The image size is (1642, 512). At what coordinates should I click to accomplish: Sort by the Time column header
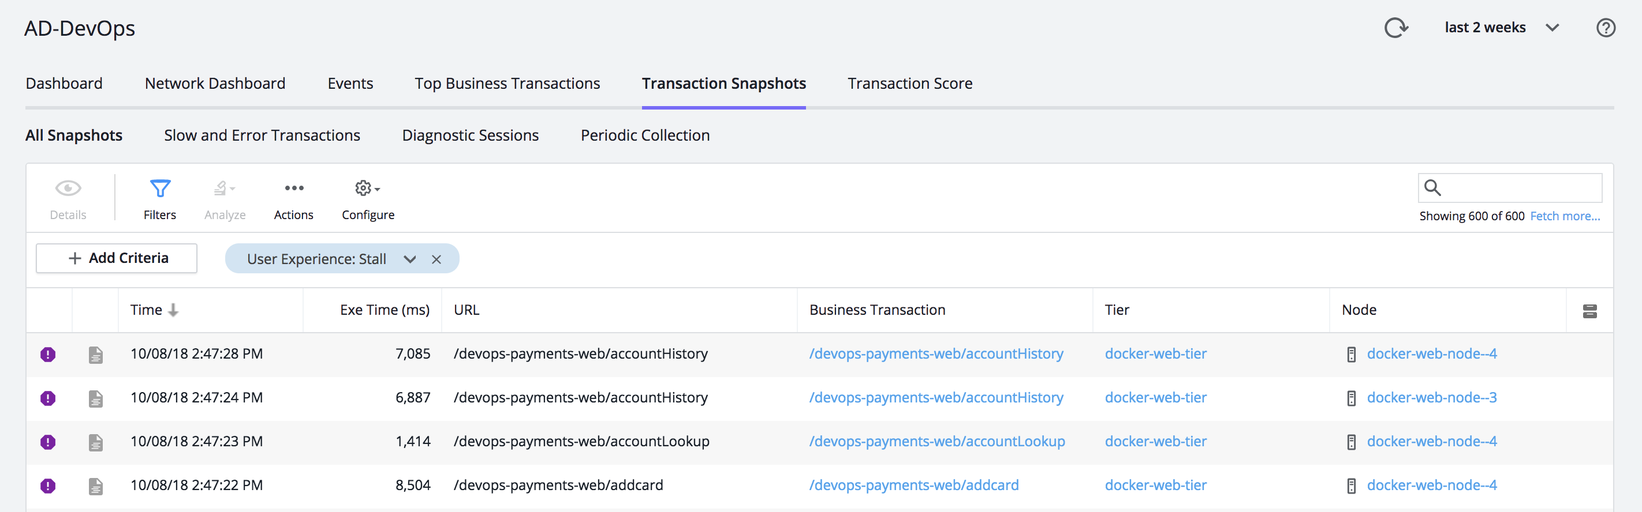154,310
